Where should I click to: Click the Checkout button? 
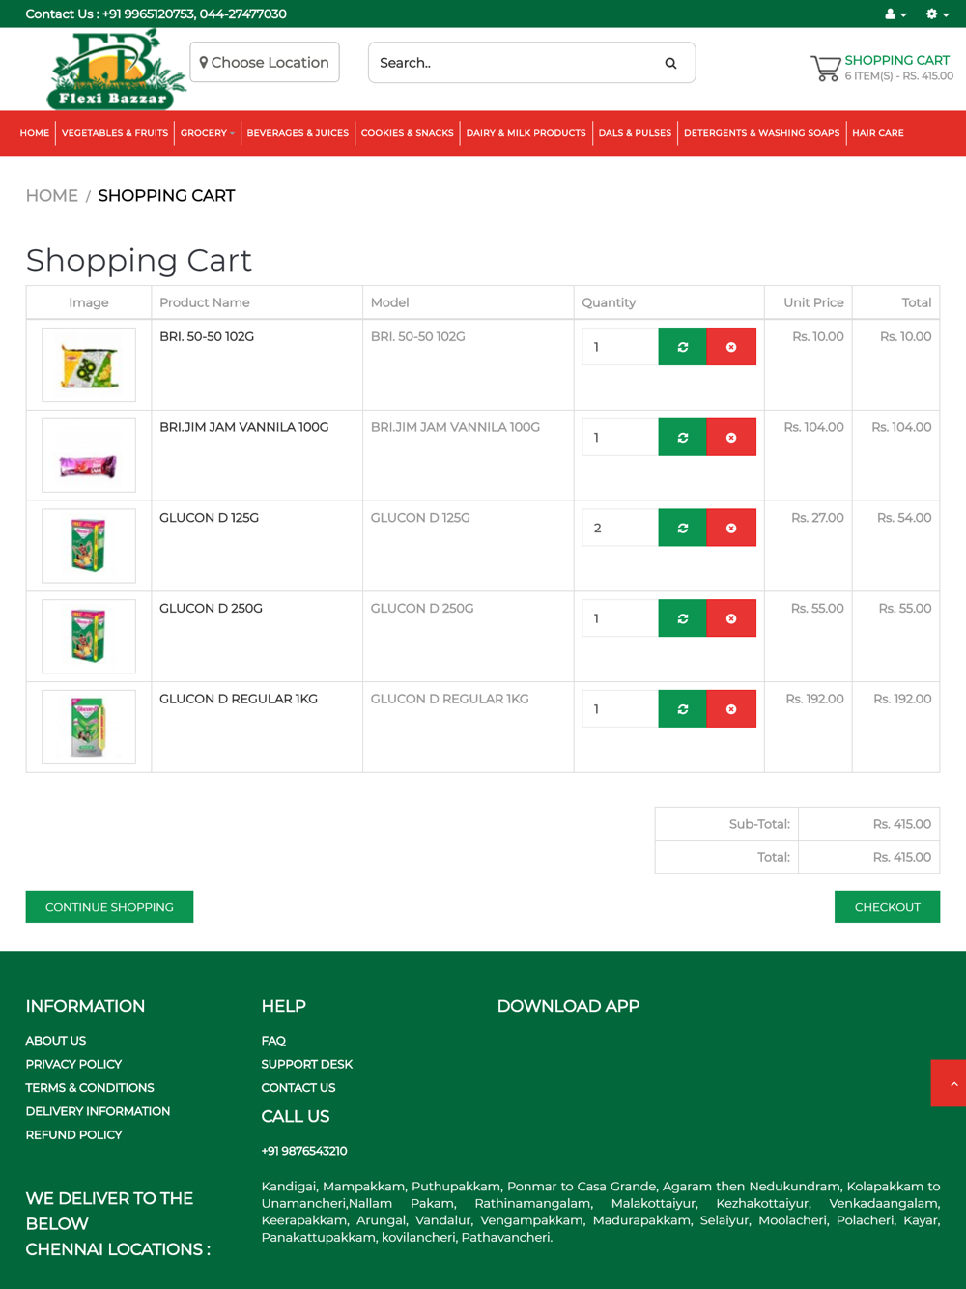tap(887, 907)
